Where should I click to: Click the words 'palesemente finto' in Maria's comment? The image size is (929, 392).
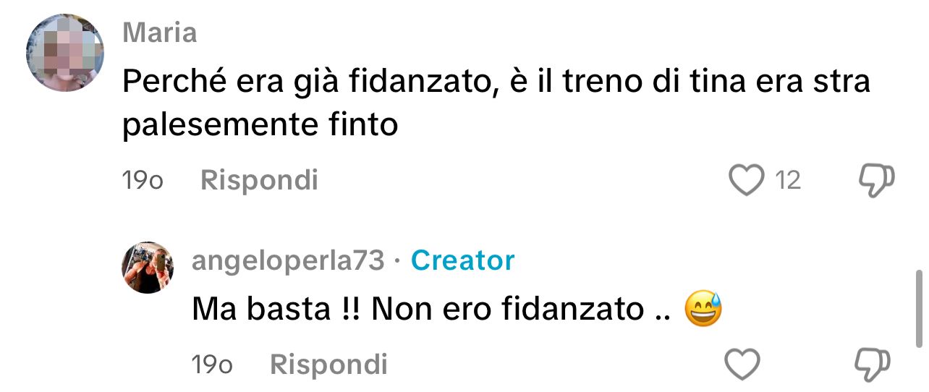[260, 125]
